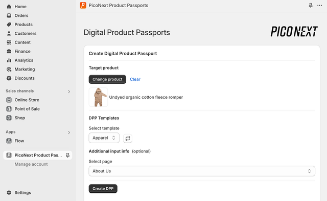Click the Marketing target icon
This screenshot has width=327, height=201.
[9, 69]
